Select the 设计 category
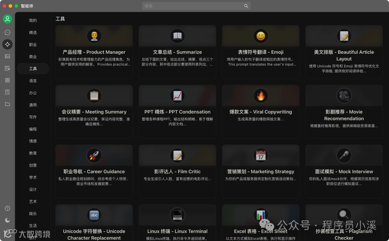The height and width of the screenshot is (241, 389). pyautogui.click(x=33, y=189)
